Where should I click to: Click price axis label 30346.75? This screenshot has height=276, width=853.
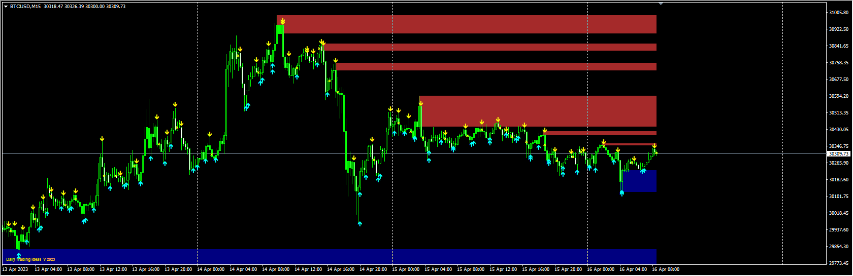[x=839, y=146]
